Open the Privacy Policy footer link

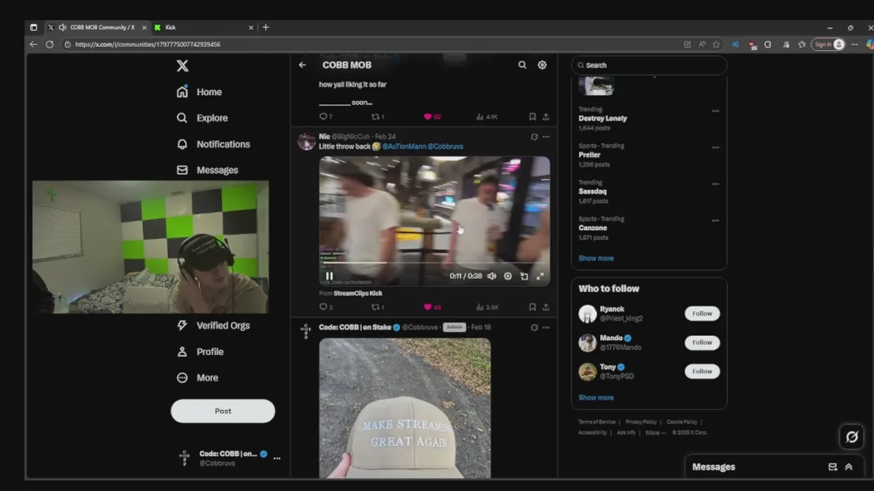(x=640, y=422)
